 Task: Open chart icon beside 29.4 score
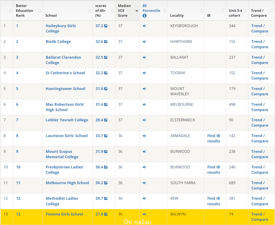[106, 120]
